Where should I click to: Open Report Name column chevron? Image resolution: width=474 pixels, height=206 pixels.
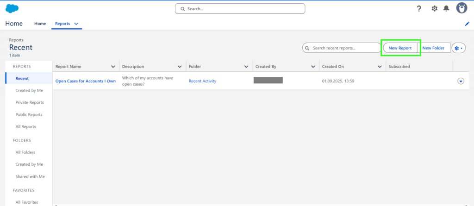pyautogui.click(x=113, y=67)
